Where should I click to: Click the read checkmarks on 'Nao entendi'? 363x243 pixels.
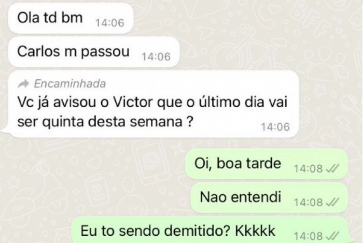click(332, 202)
